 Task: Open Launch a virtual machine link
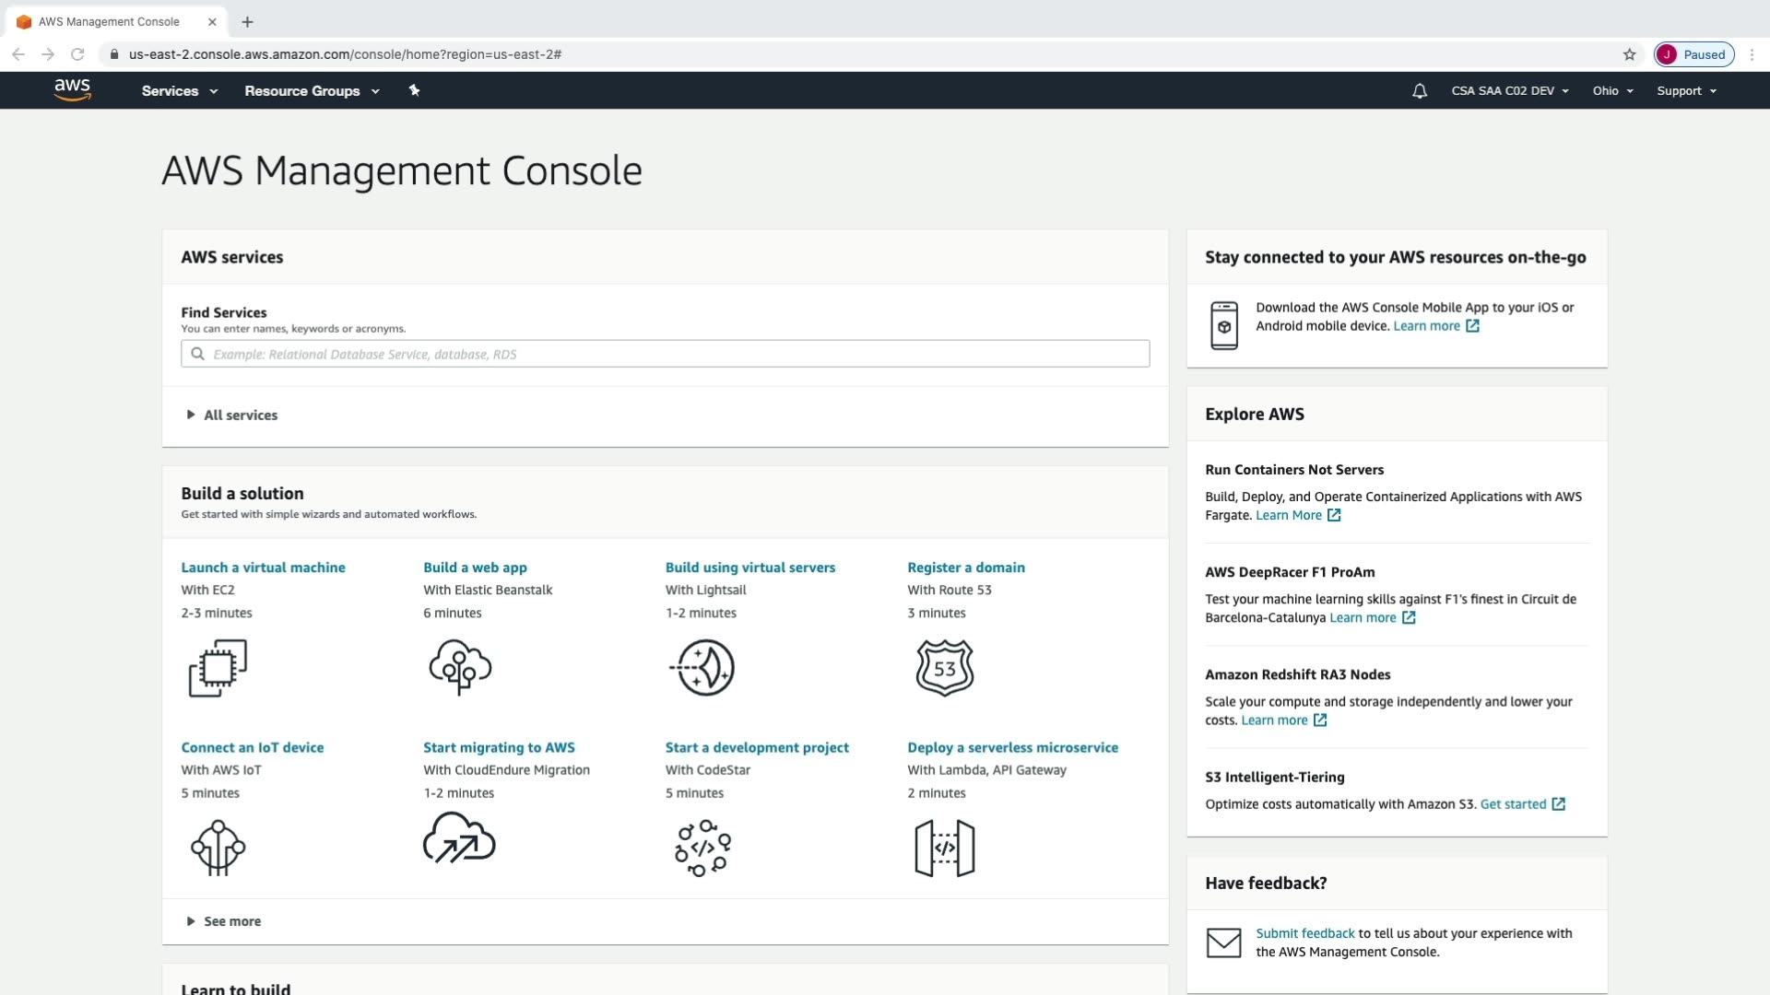pyautogui.click(x=263, y=568)
